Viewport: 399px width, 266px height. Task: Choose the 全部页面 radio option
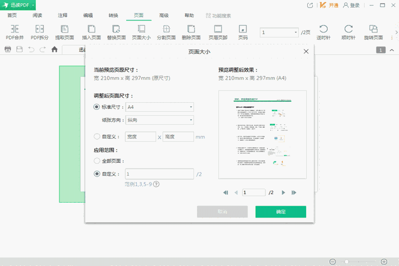[97, 161]
